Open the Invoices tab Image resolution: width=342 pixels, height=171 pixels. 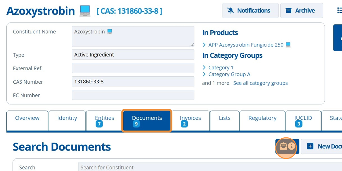tap(190, 120)
